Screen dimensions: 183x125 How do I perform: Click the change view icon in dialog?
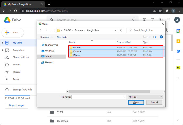[x=145, y=37]
